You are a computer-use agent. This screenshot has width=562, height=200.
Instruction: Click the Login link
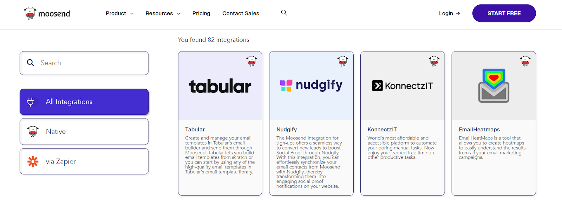[x=449, y=13]
